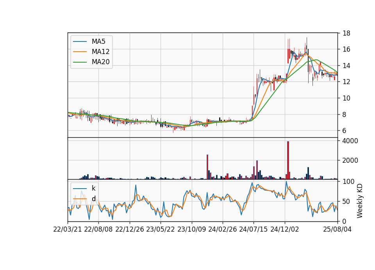This screenshot has height=270, width=375.
Task: Click the price axis value 16
Action: 346,49
